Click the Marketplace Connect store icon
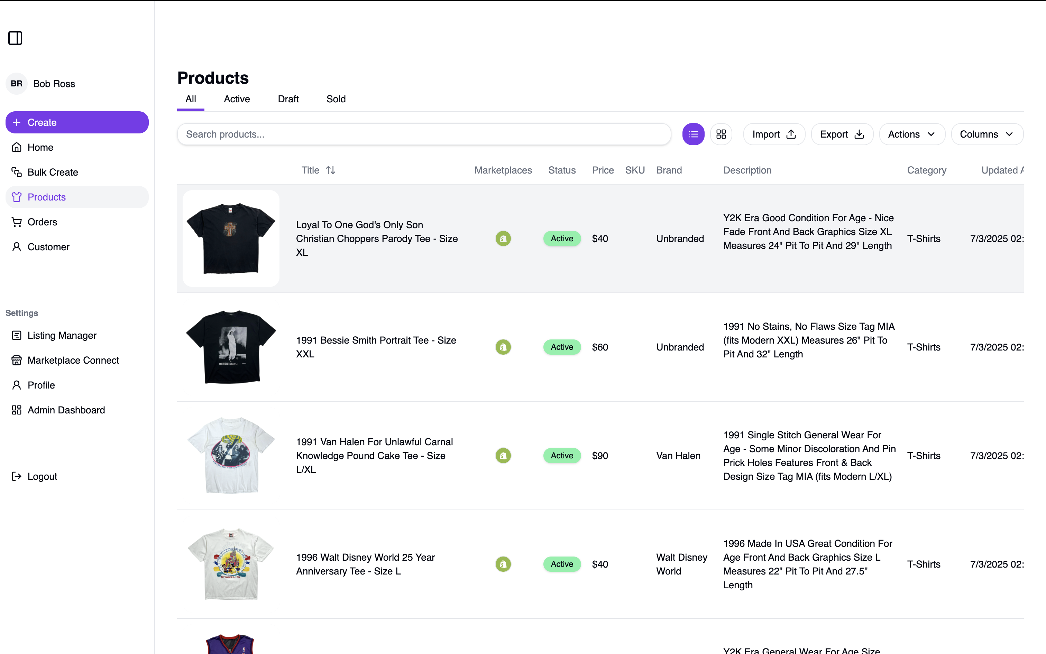The height and width of the screenshot is (654, 1046). pos(17,360)
